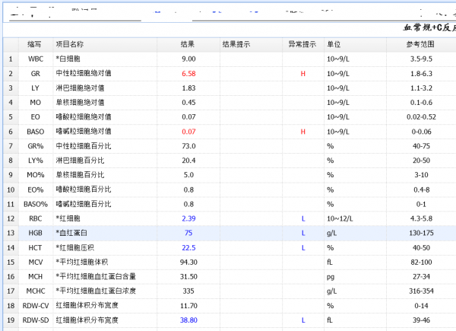This screenshot has height=331, width=456.
Task: Select the 淋巴细胞百分比 item name
Action: (80, 161)
